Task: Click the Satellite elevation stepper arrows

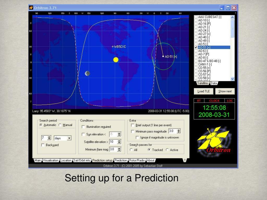Action: coord(119,142)
